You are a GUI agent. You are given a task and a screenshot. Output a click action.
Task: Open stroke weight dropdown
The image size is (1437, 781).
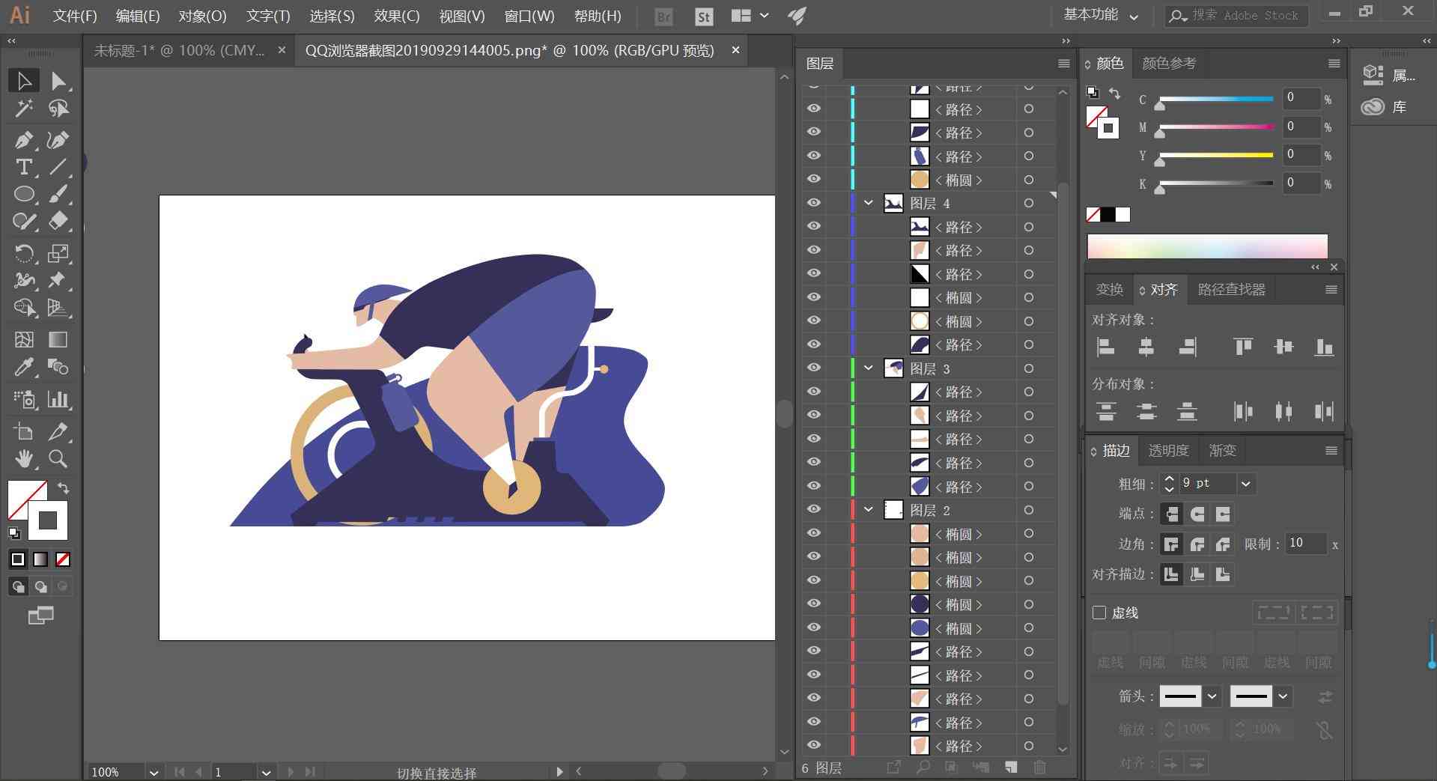click(x=1246, y=484)
